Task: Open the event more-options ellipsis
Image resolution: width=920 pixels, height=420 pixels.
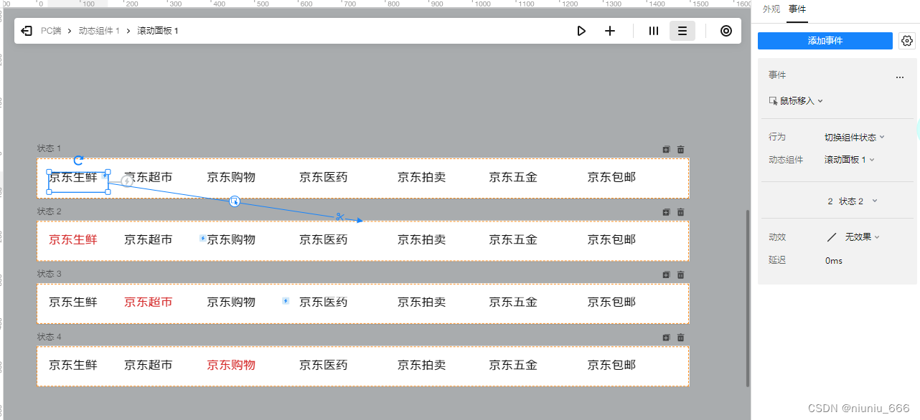Action: point(900,76)
